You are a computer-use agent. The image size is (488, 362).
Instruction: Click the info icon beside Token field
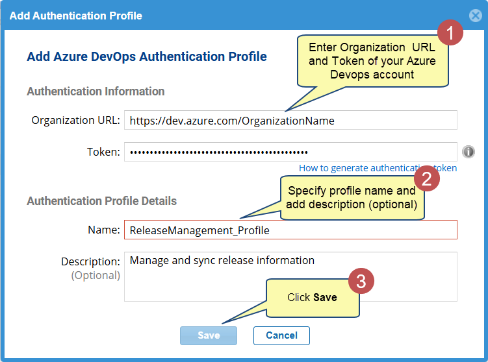(468, 152)
